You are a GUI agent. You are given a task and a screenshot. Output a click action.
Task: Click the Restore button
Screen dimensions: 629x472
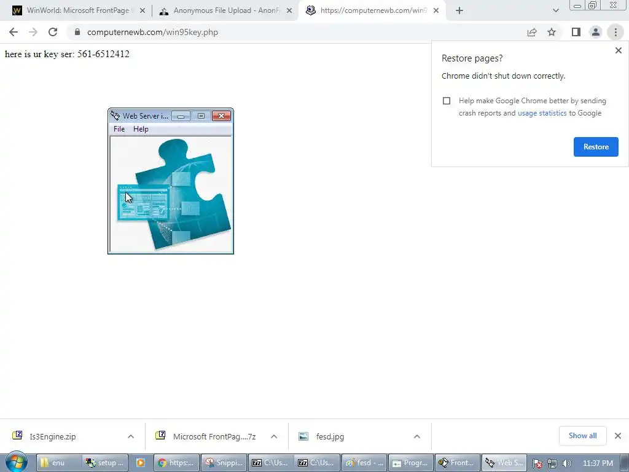pyautogui.click(x=596, y=147)
